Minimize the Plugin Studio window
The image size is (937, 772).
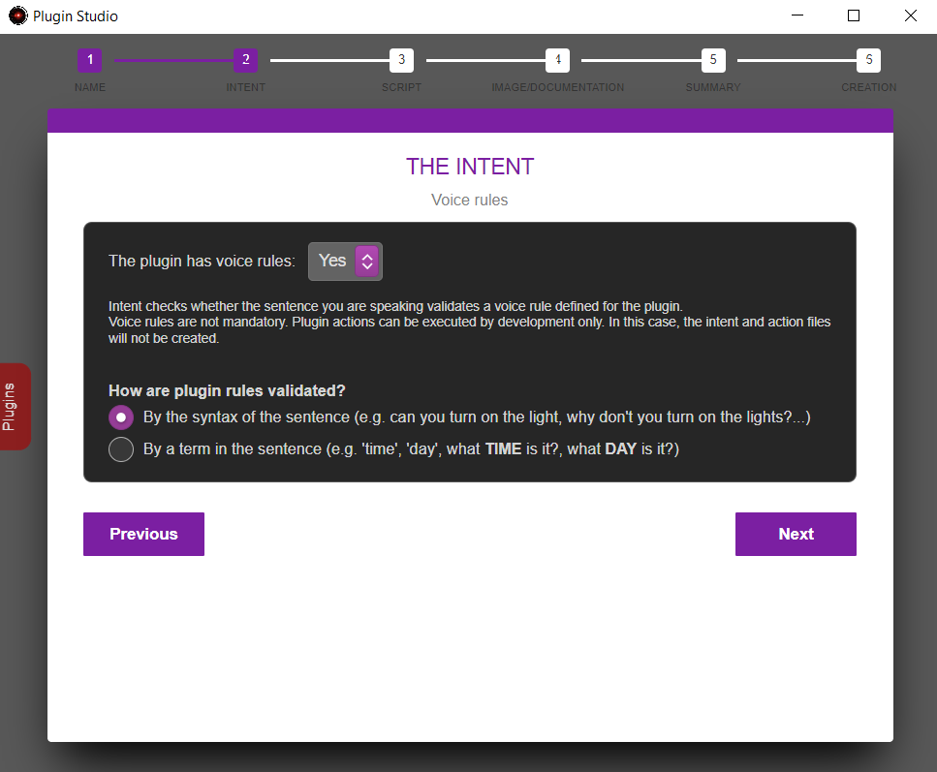click(x=797, y=16)
